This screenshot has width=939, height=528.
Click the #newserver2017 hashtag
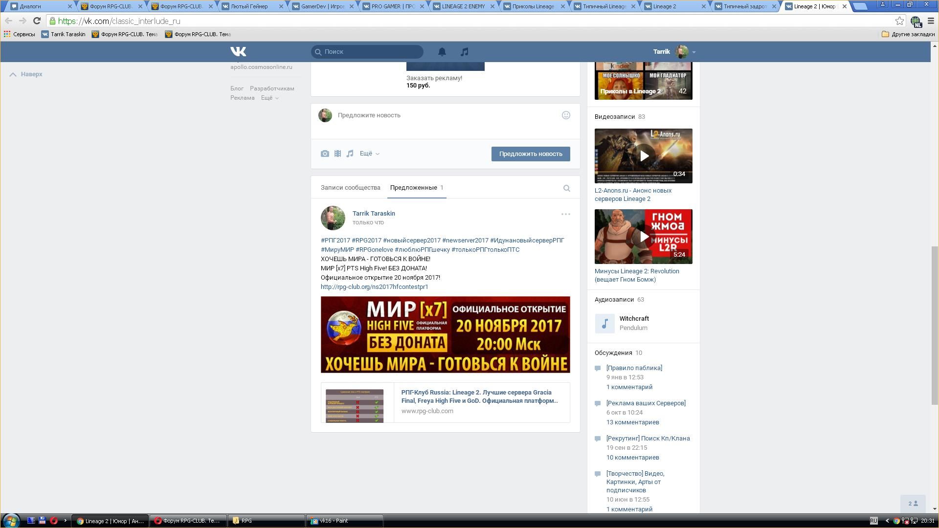[465, 241]
